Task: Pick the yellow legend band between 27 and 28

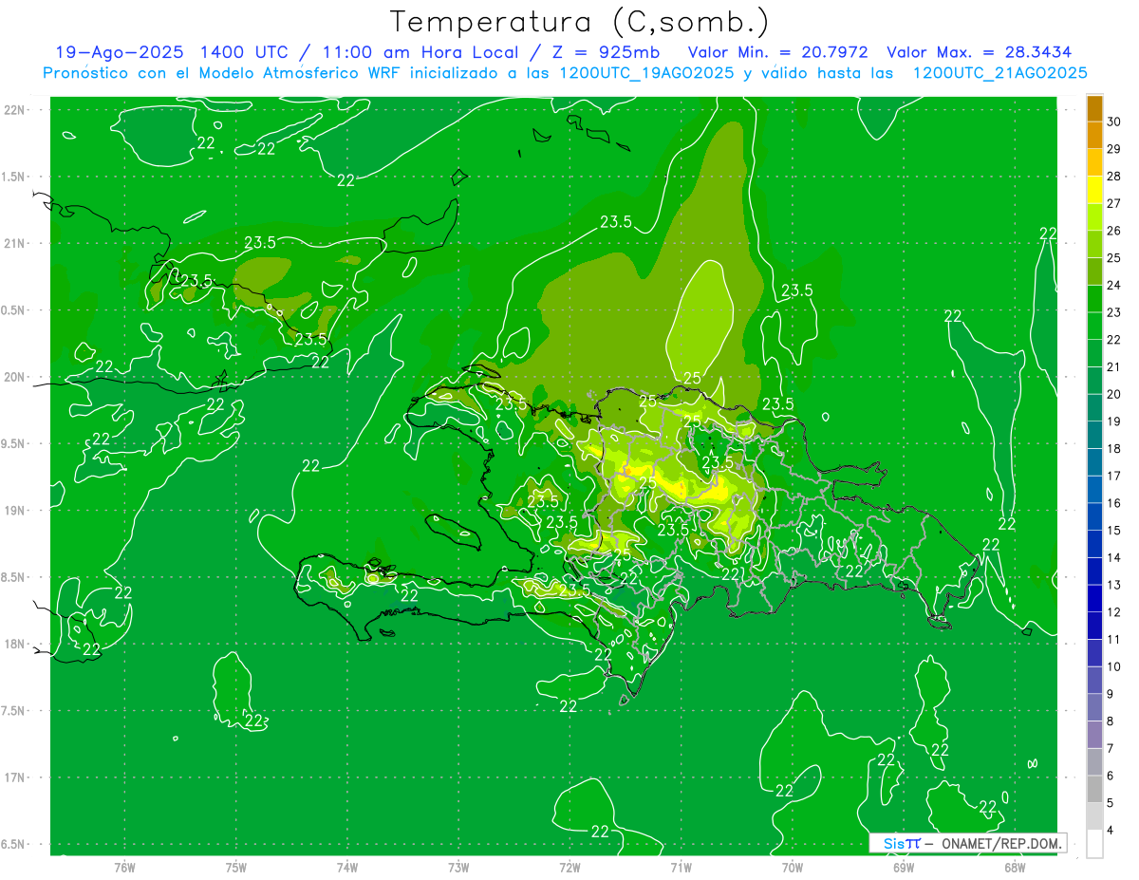Action: (x=1094, y=190)
